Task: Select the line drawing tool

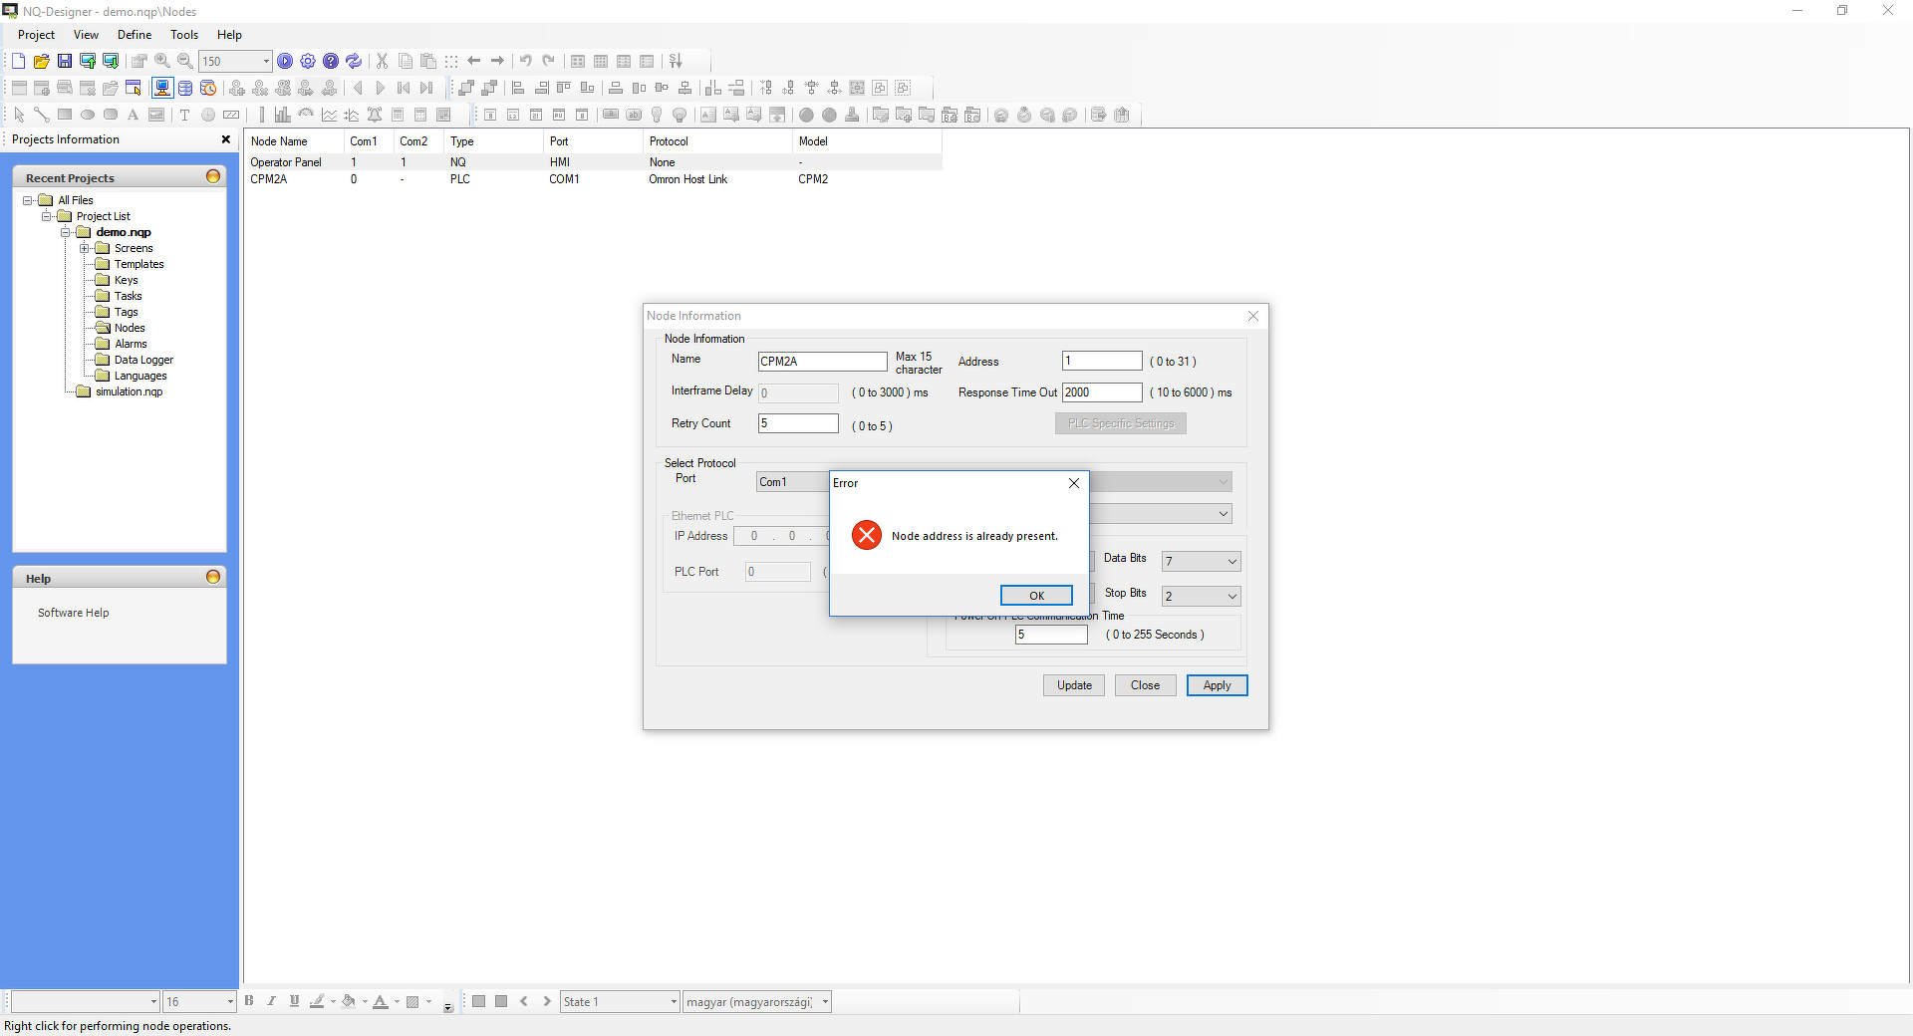Action: (x=42, y=115)
